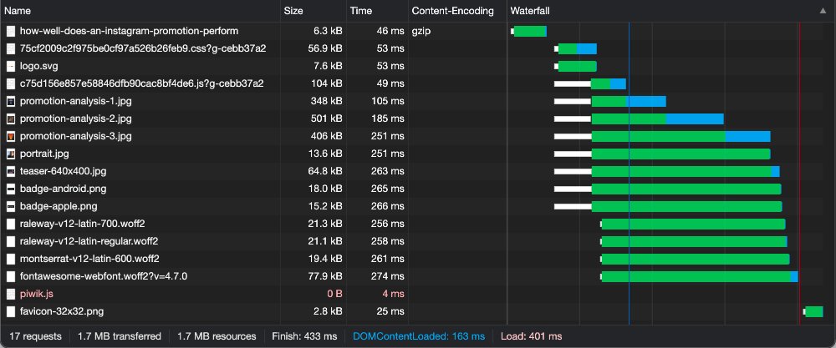The height and width of the screenshot is (348, 836).
Task: Sort requests by Size column header
Action: click(293, 11)
